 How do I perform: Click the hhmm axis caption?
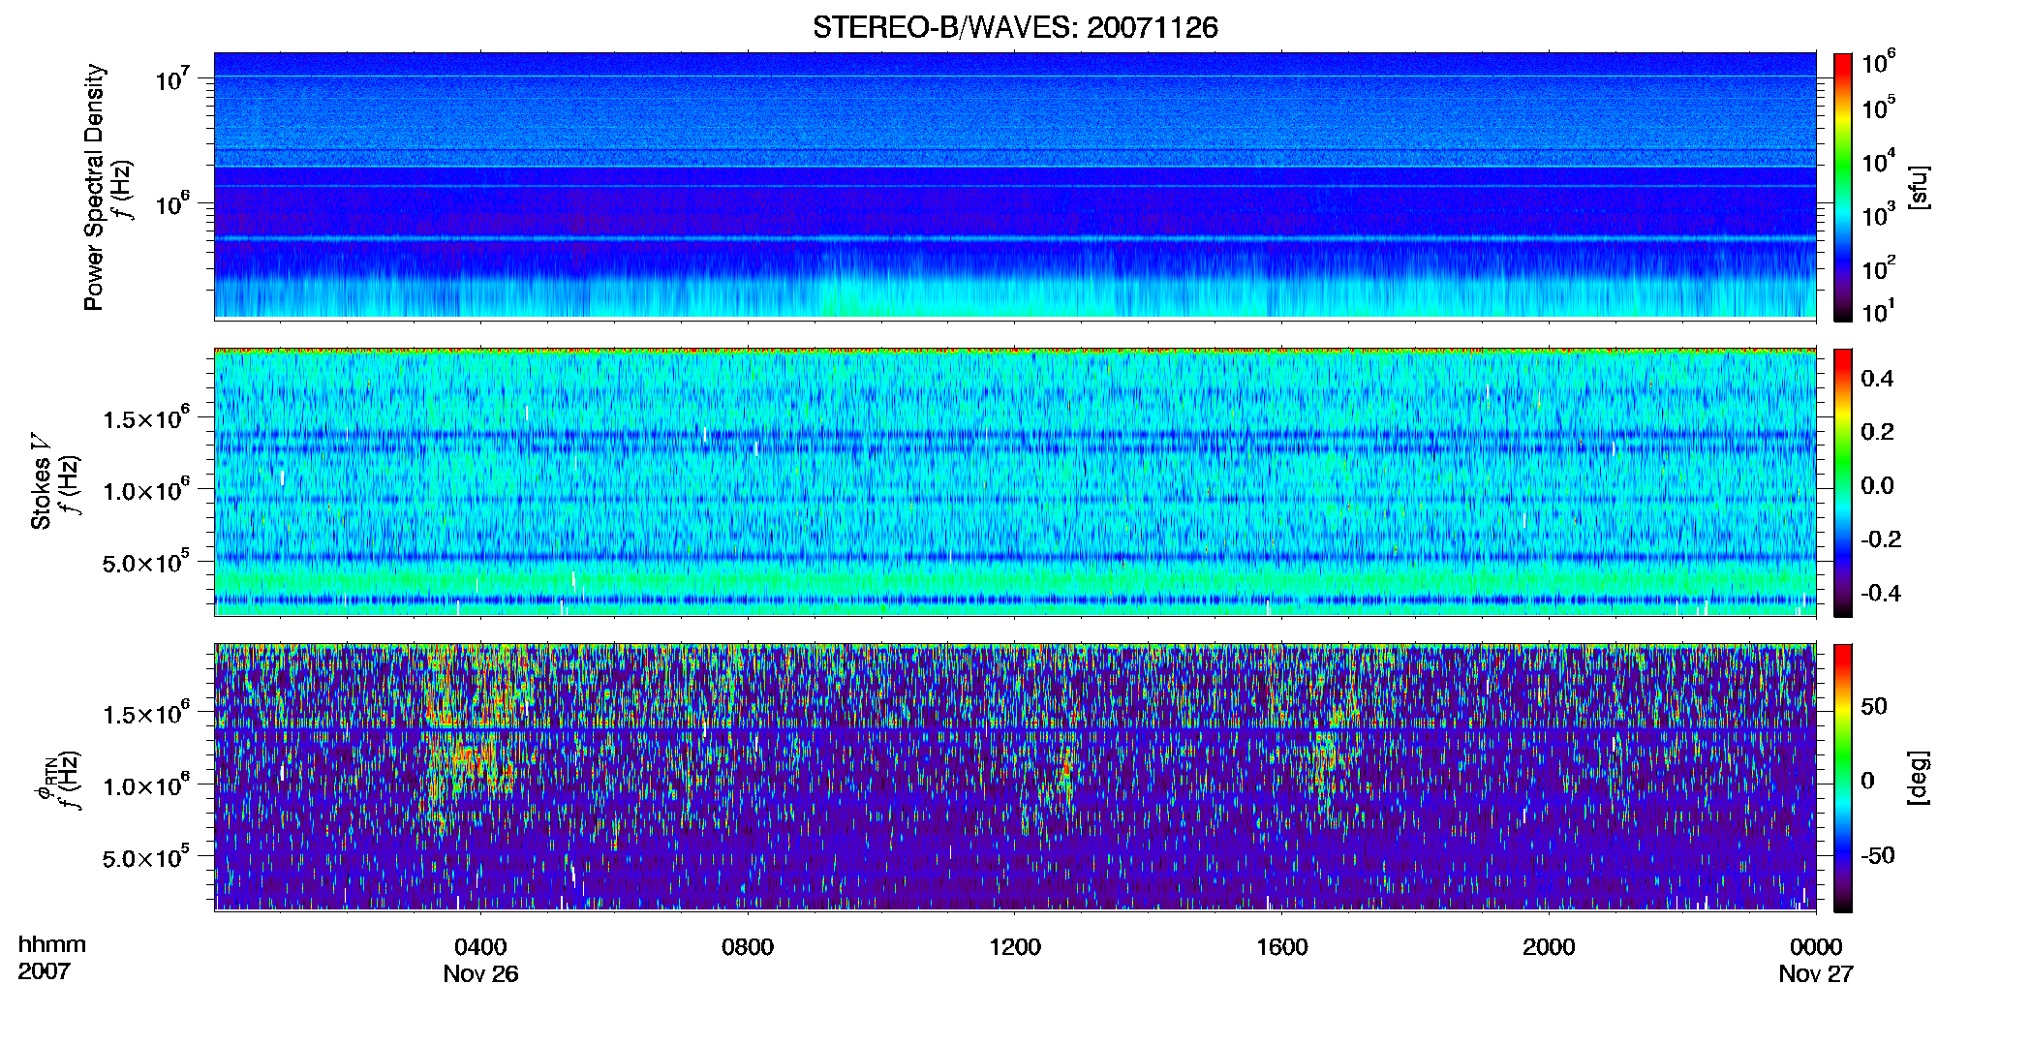52,945
